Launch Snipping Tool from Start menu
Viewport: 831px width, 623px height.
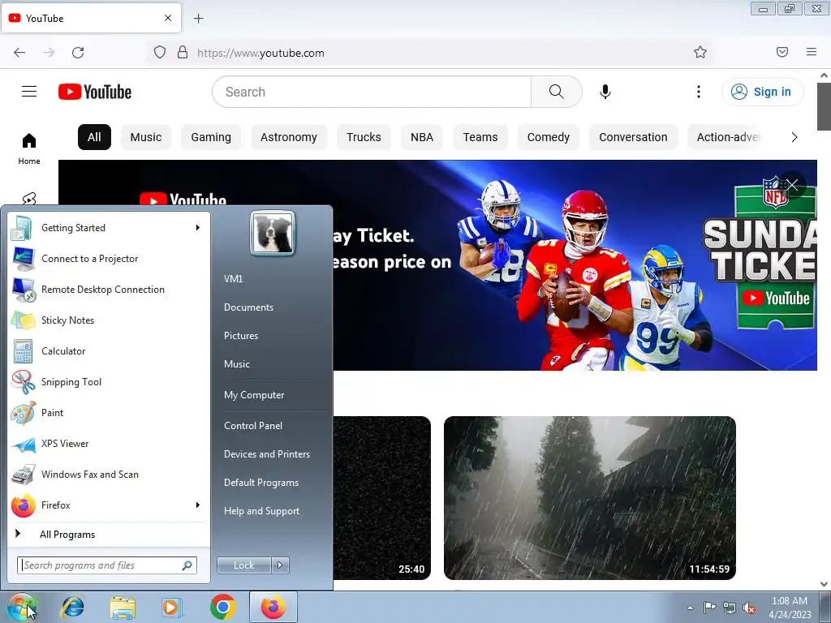tap(108, 382)
